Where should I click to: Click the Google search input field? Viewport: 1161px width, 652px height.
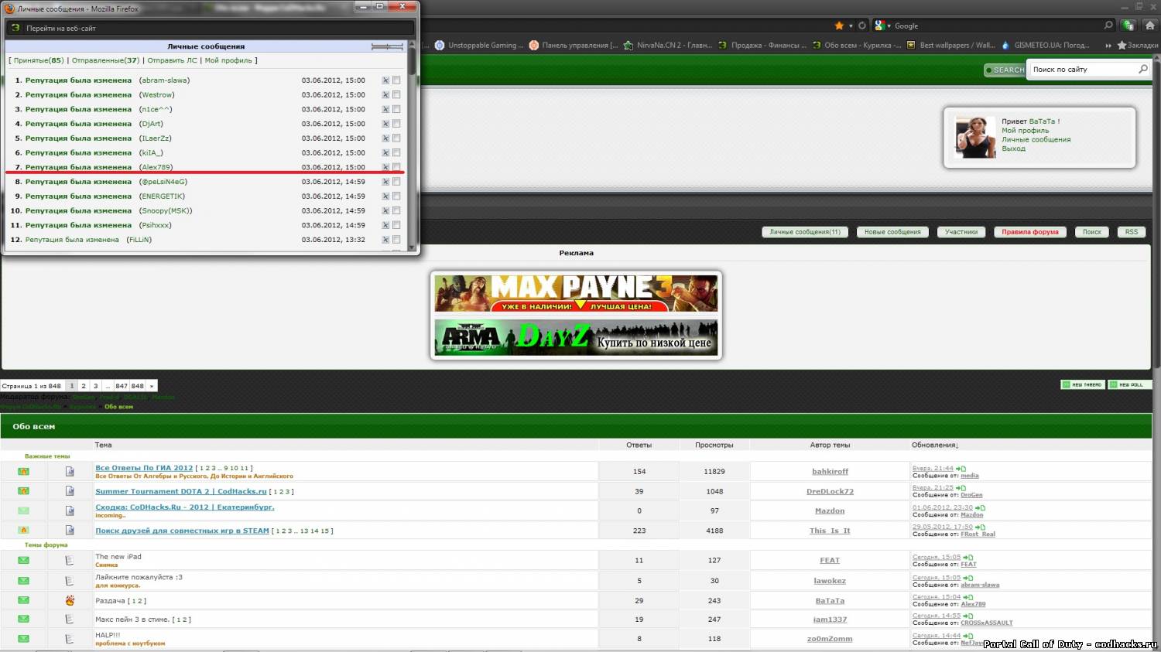tap(998, 26)
